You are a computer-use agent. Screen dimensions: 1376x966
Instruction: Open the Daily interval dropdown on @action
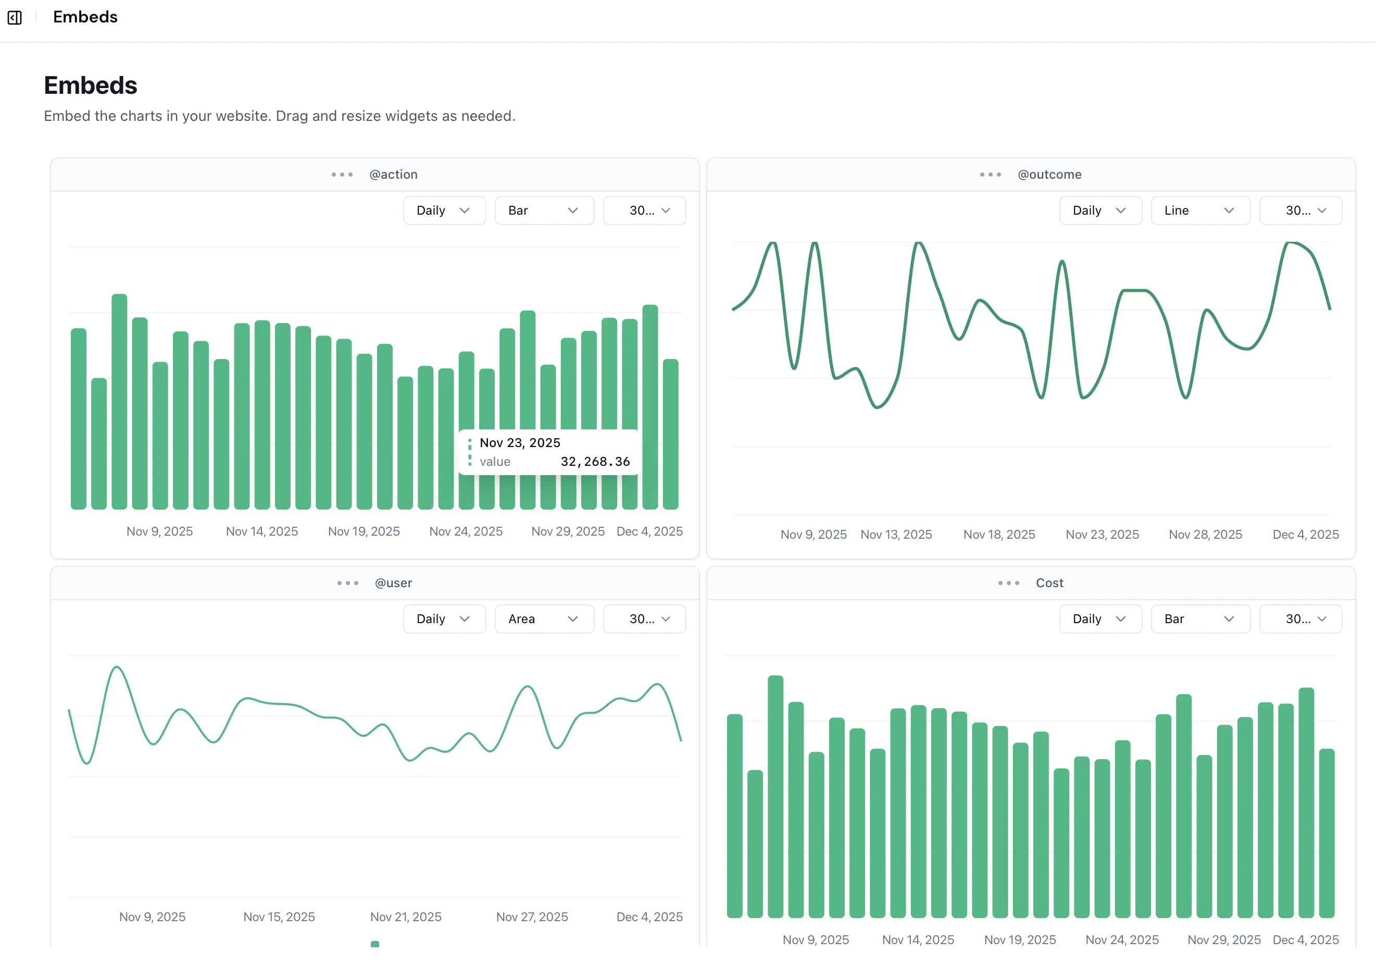(x=444, y=210)
